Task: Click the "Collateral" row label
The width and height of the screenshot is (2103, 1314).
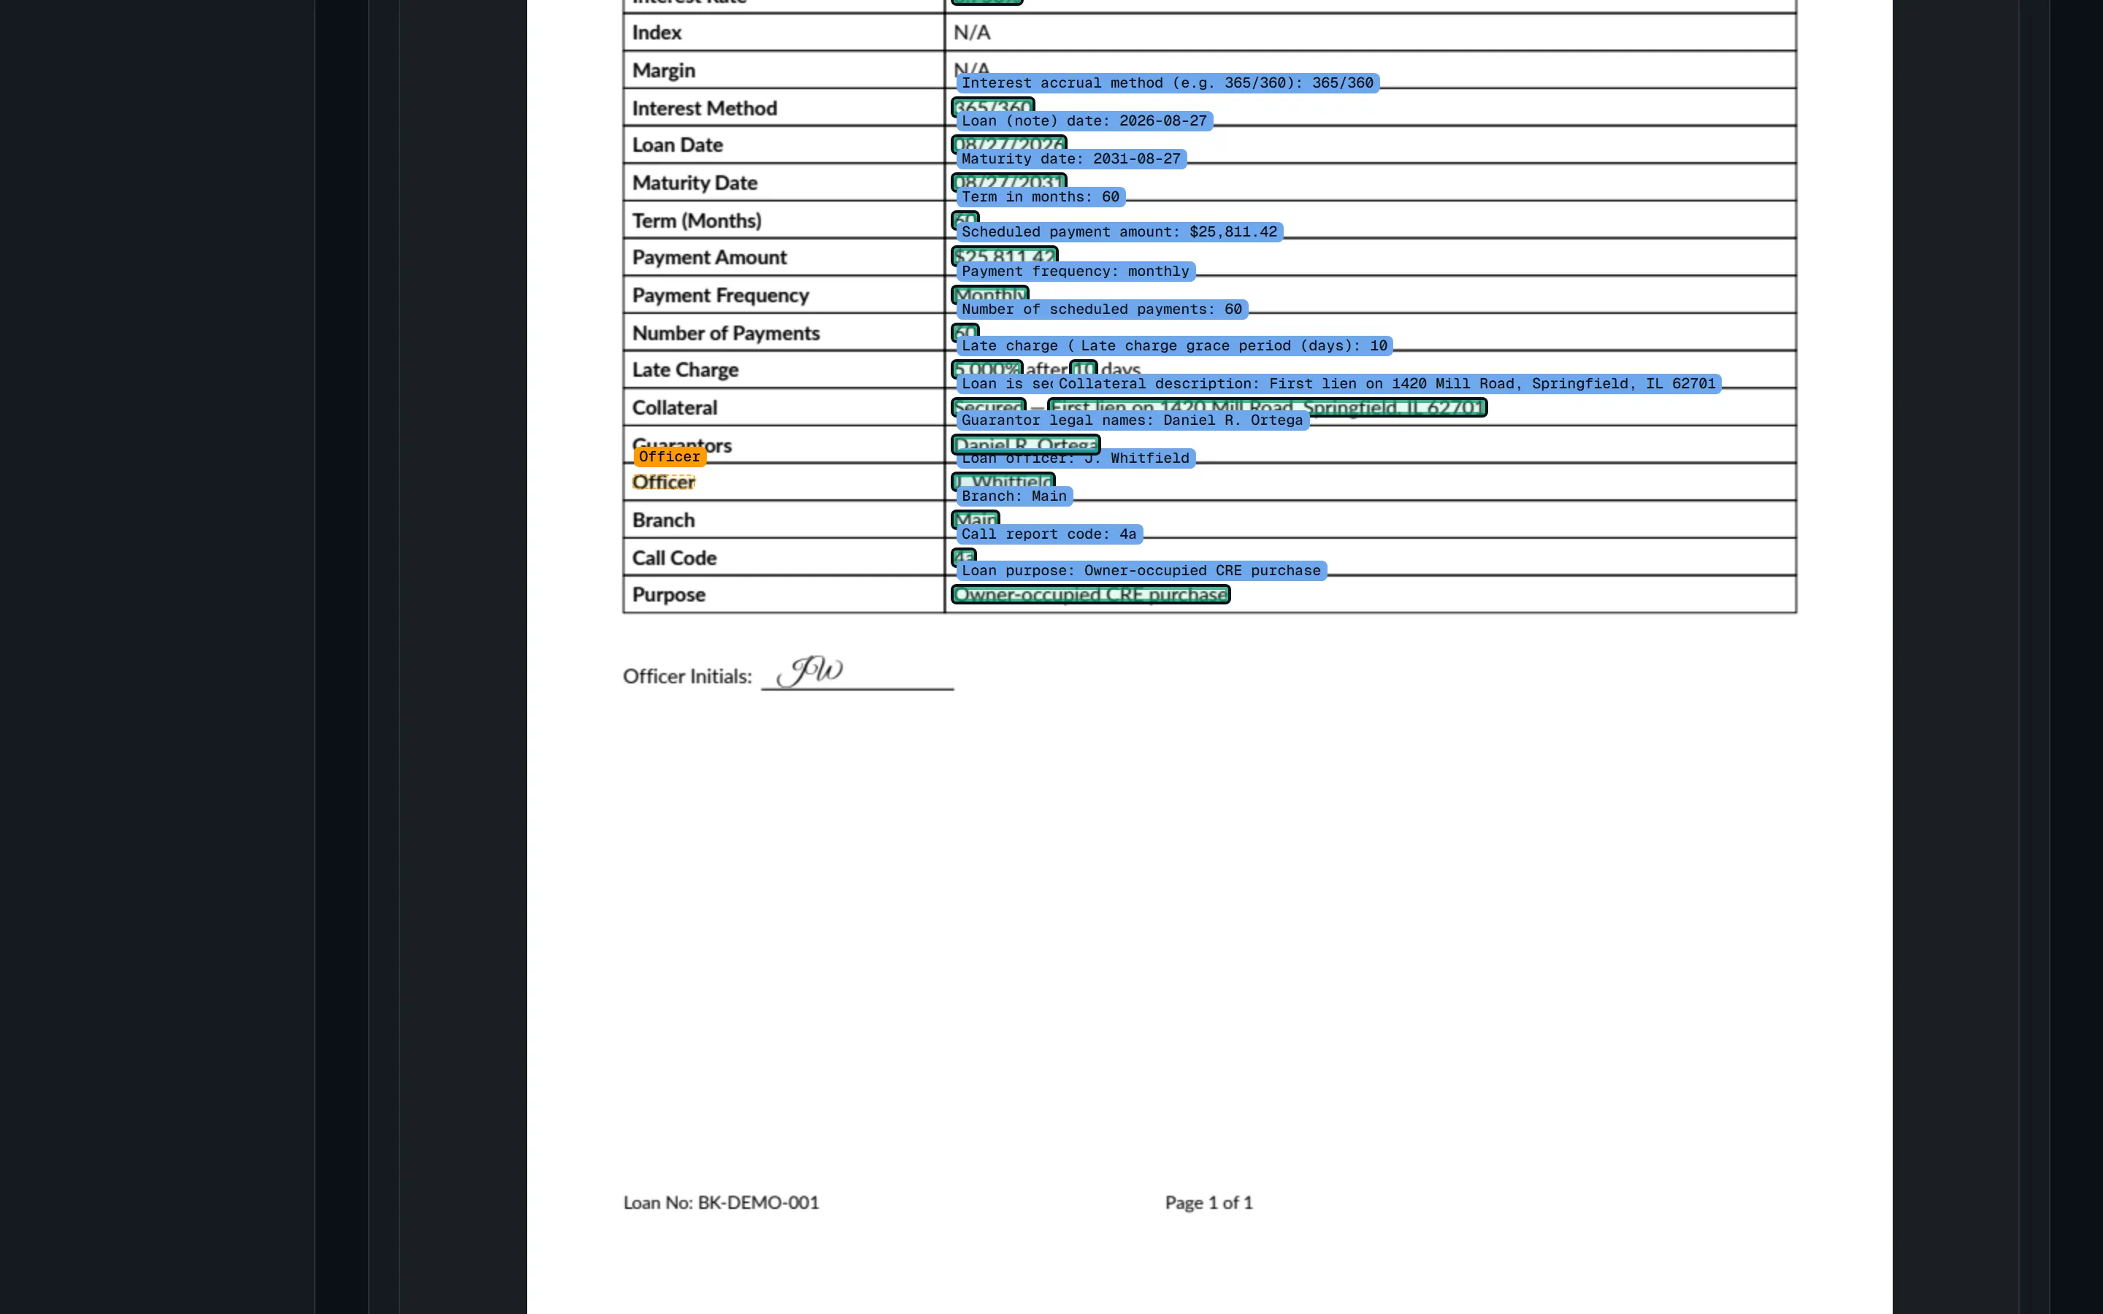Action: click(675, 407)
